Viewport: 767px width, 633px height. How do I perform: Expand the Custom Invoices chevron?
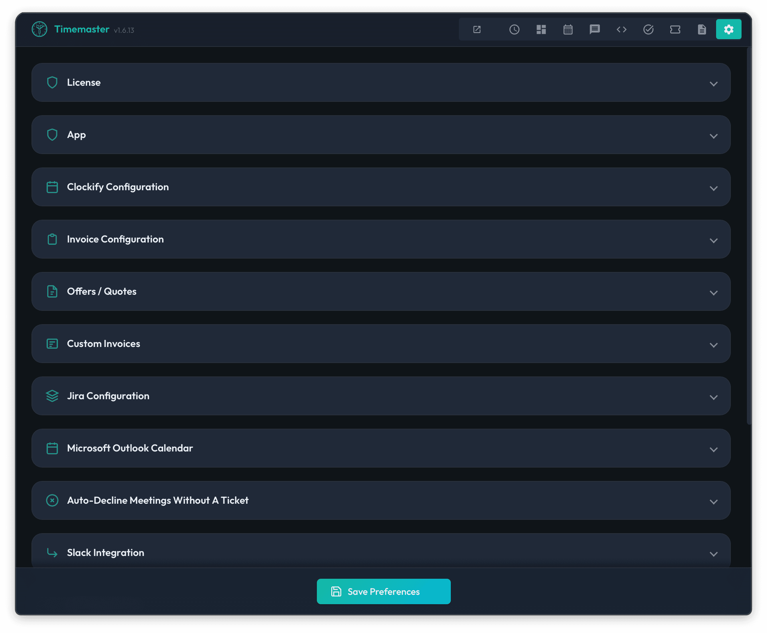click(713, 345)
